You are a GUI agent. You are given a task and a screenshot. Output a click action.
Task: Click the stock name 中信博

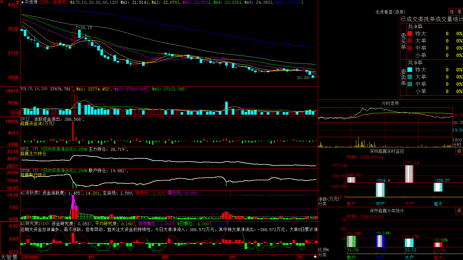(31, 2)
